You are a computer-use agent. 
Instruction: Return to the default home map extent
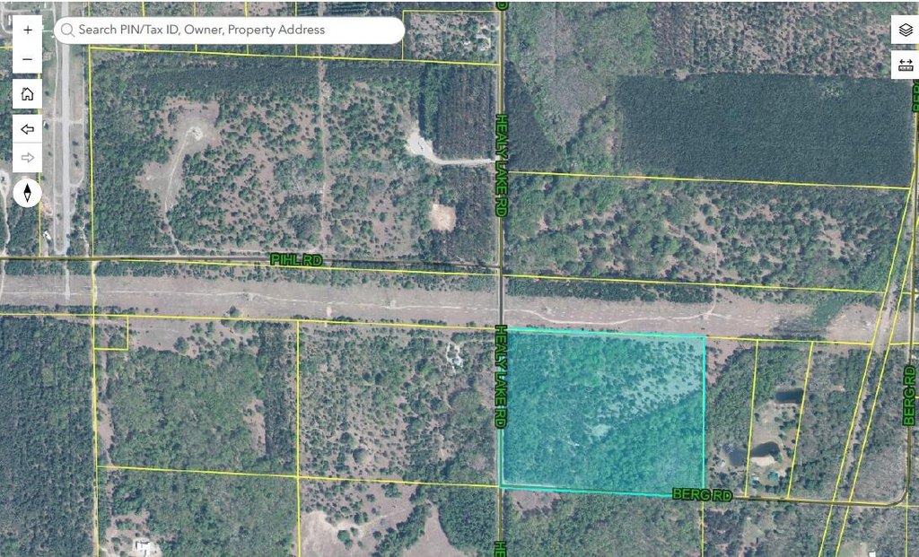pos(28,93)
